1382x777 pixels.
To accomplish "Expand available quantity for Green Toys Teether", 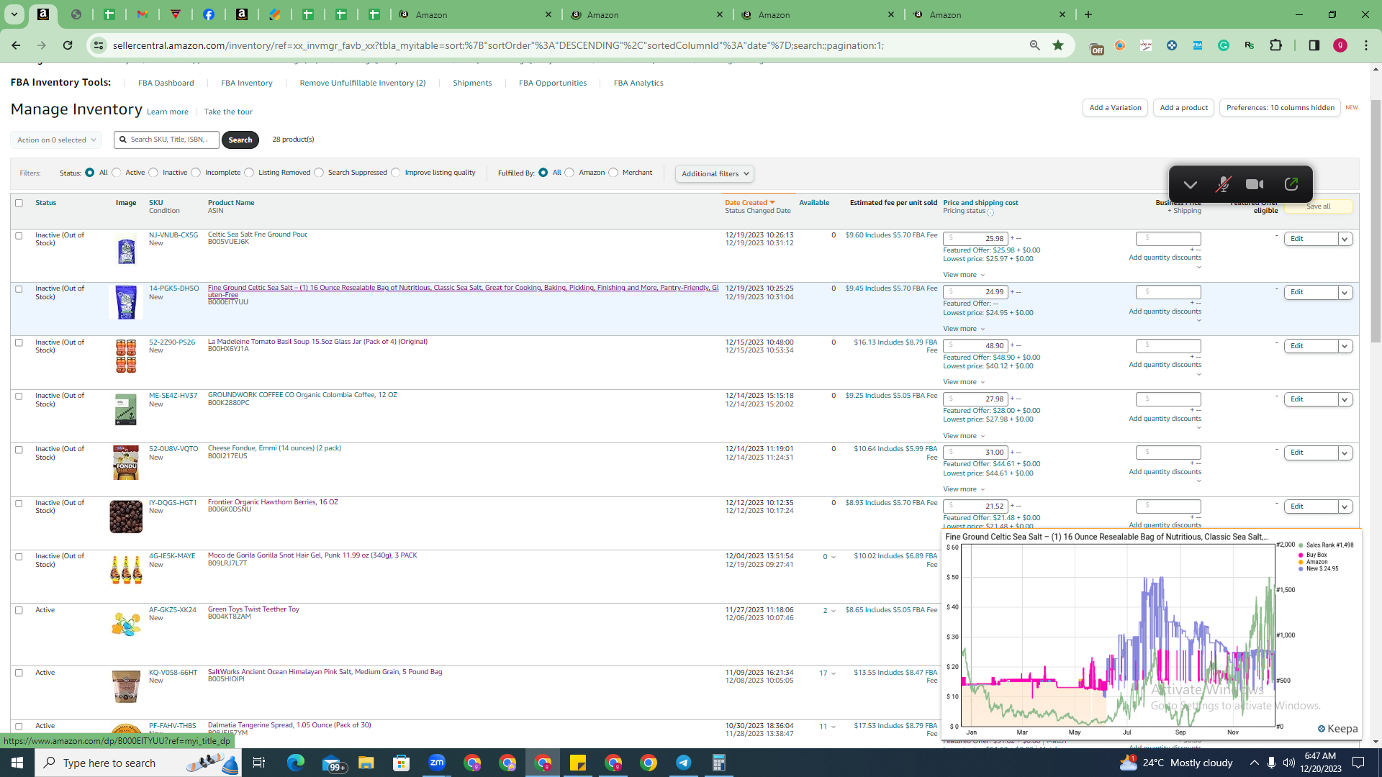I will click(x=834, y=611).
